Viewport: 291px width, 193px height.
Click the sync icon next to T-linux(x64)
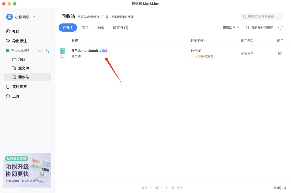(40, 50)
